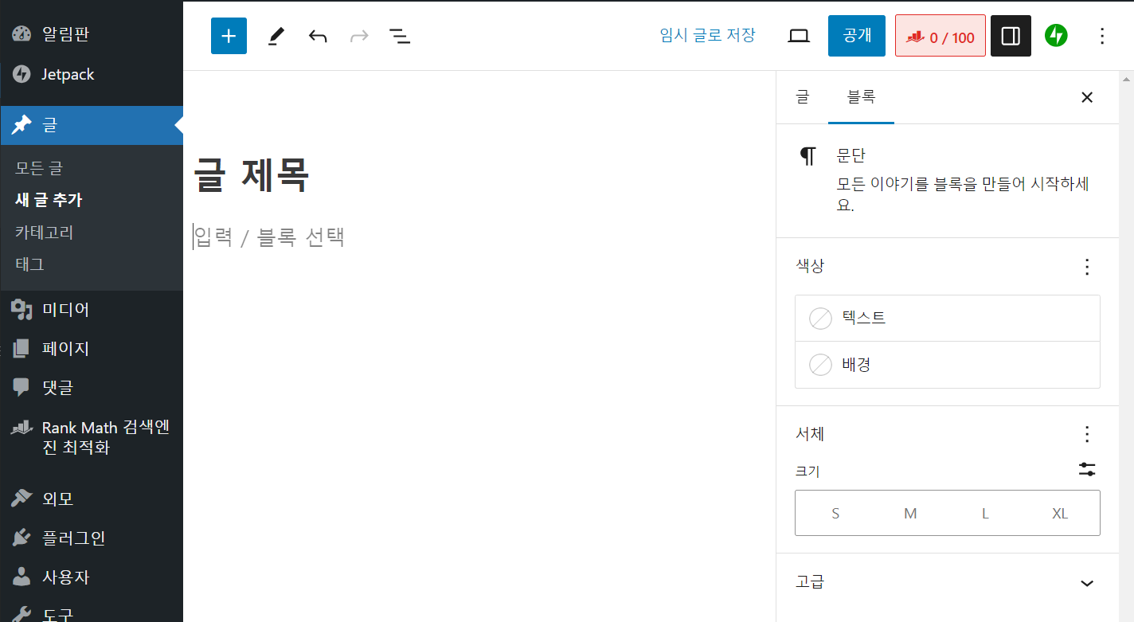
Task: Select the pencil Tools icon
Action: 276,36
